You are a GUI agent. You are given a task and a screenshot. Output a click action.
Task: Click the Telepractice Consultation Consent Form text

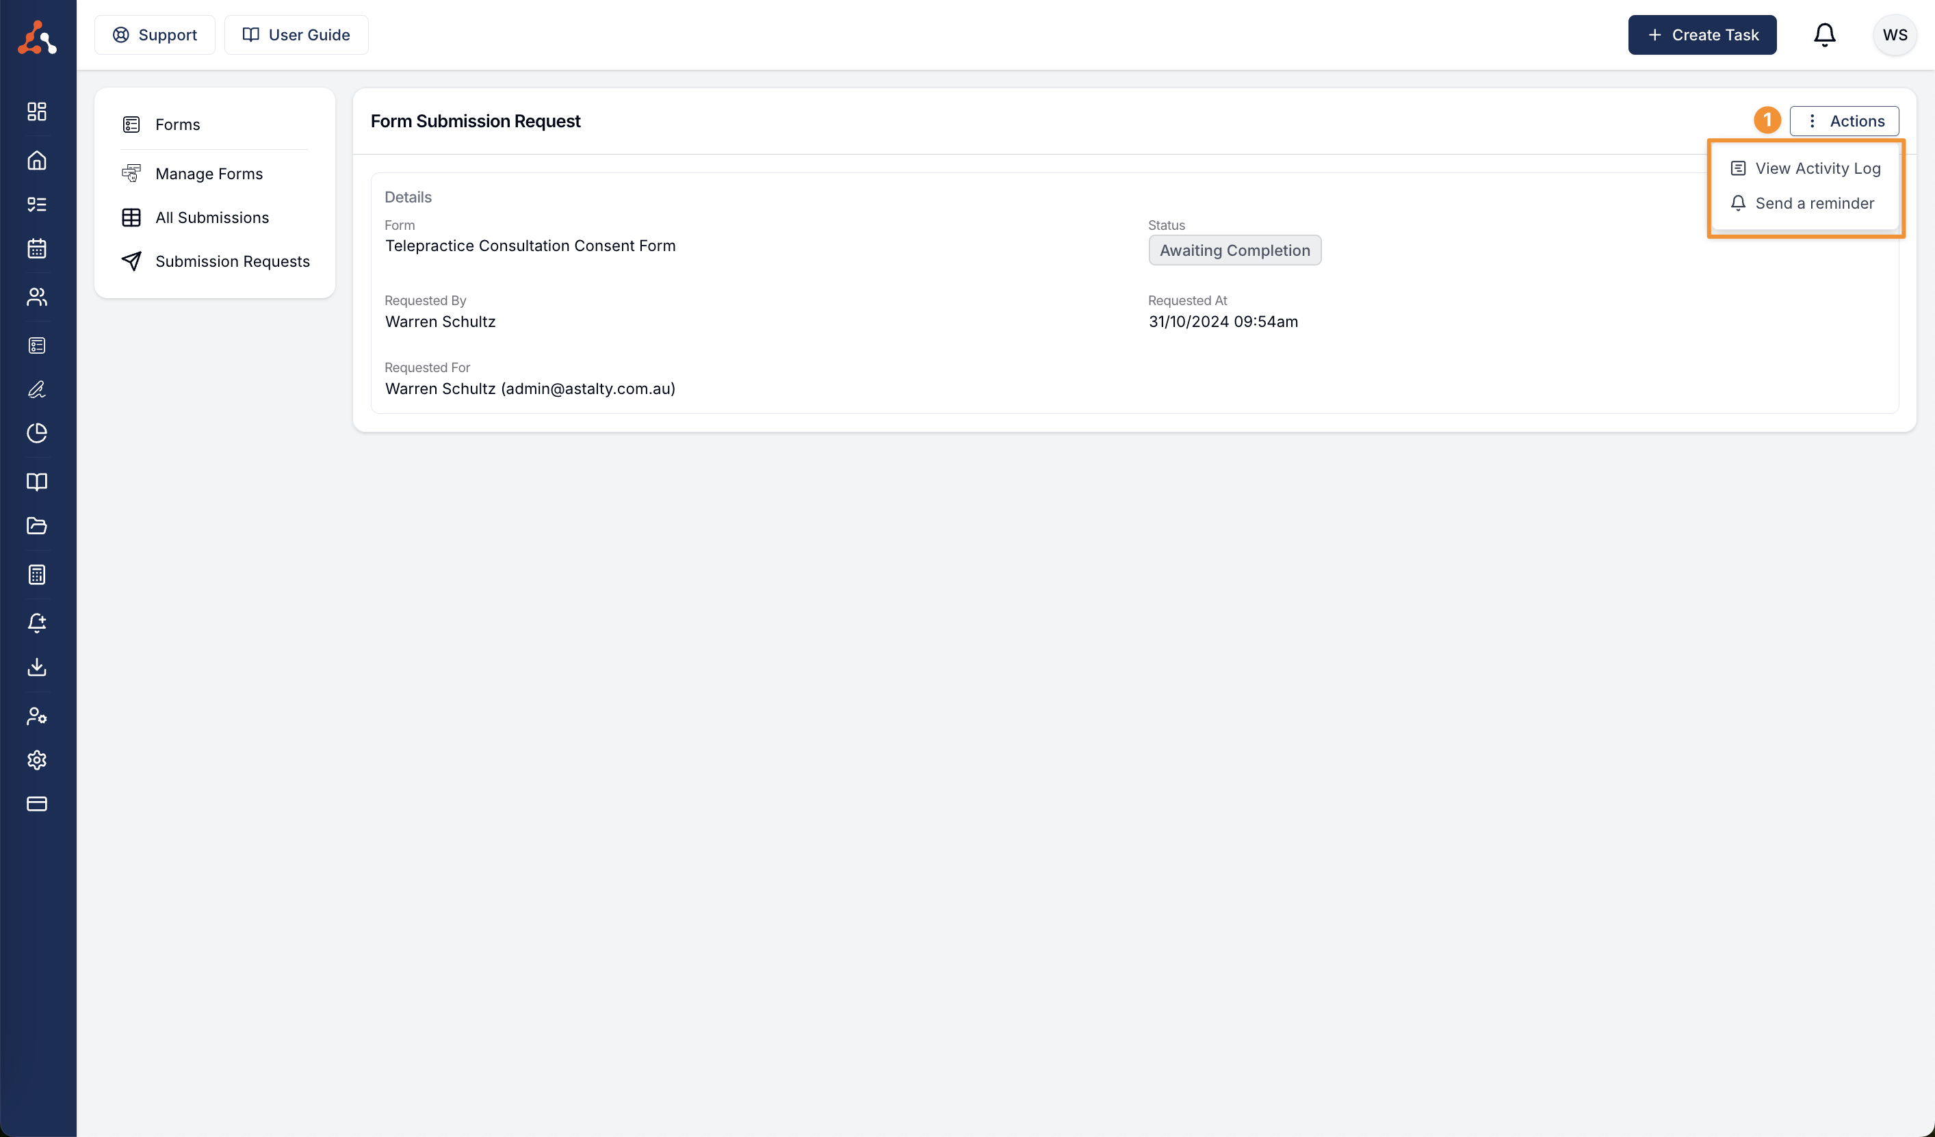pyautogui.click(x=530, y=246)
